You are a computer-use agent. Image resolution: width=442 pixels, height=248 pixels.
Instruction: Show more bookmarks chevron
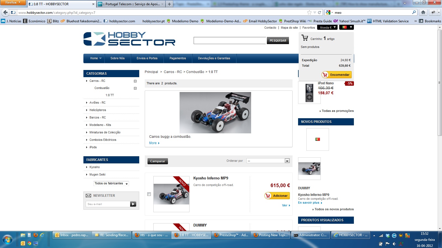(x=415, y=21)
